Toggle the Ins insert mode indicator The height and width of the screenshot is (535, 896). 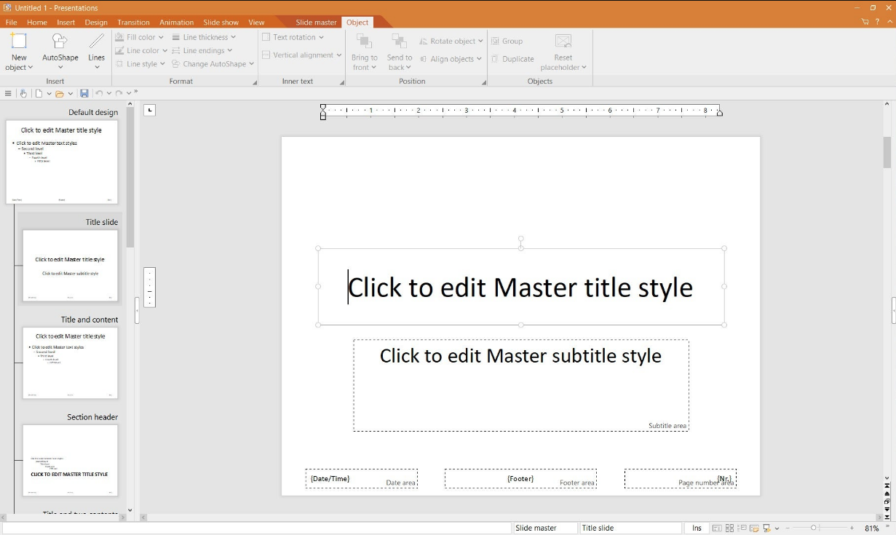697,528
